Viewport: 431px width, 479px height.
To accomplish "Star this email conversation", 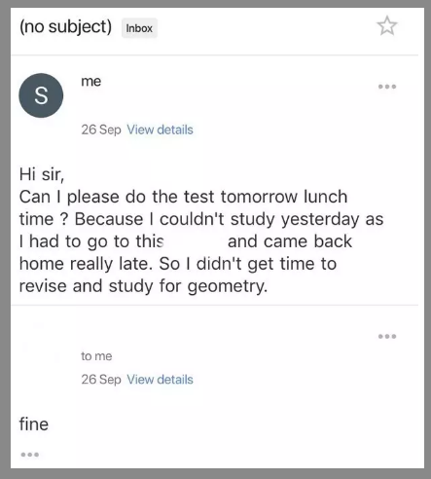I will [387, 26].
